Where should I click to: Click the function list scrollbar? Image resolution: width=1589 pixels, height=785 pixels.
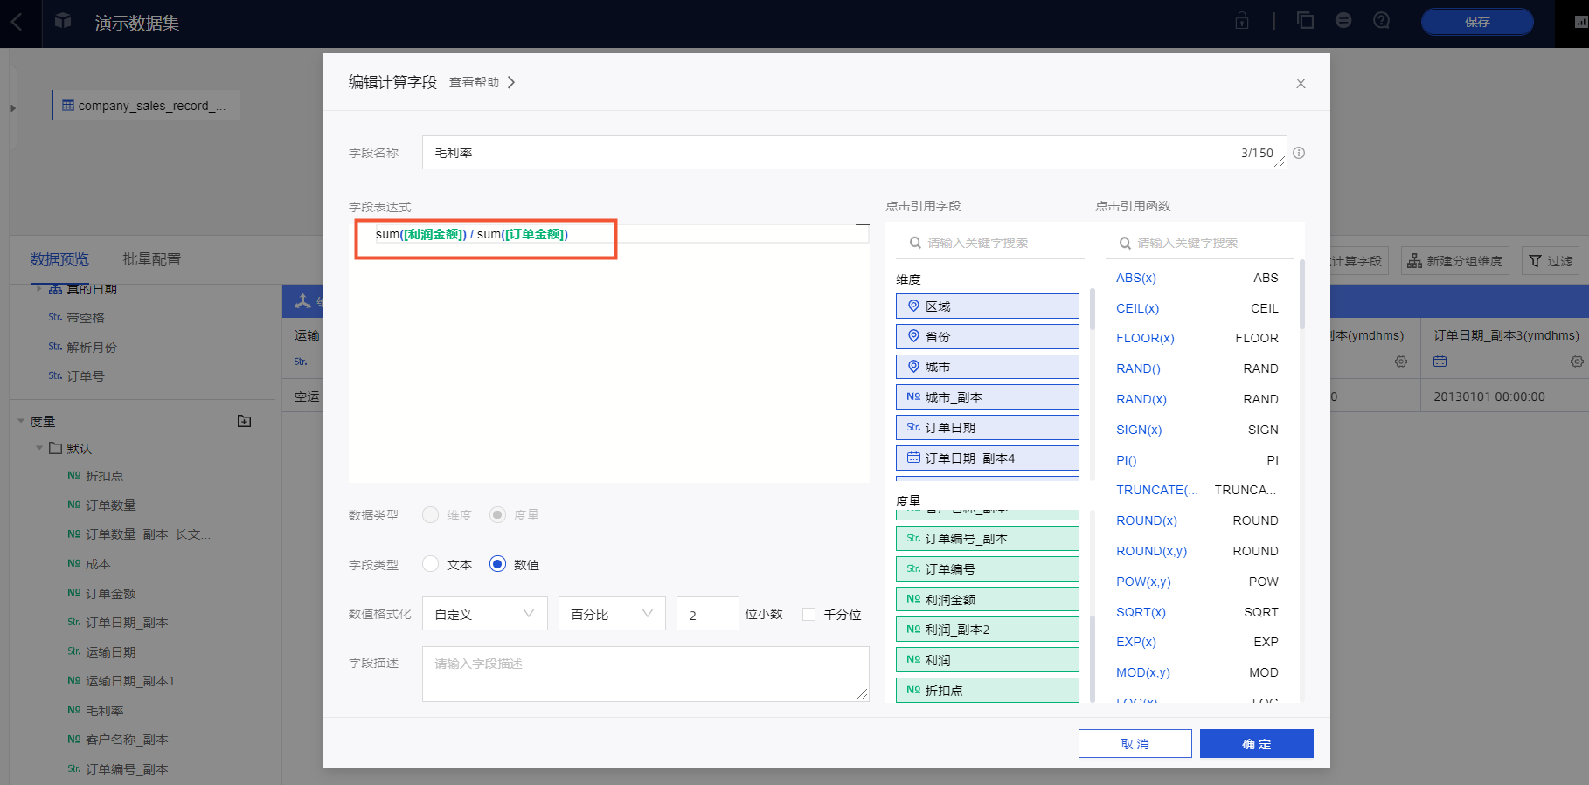(x=1301, y=297)
